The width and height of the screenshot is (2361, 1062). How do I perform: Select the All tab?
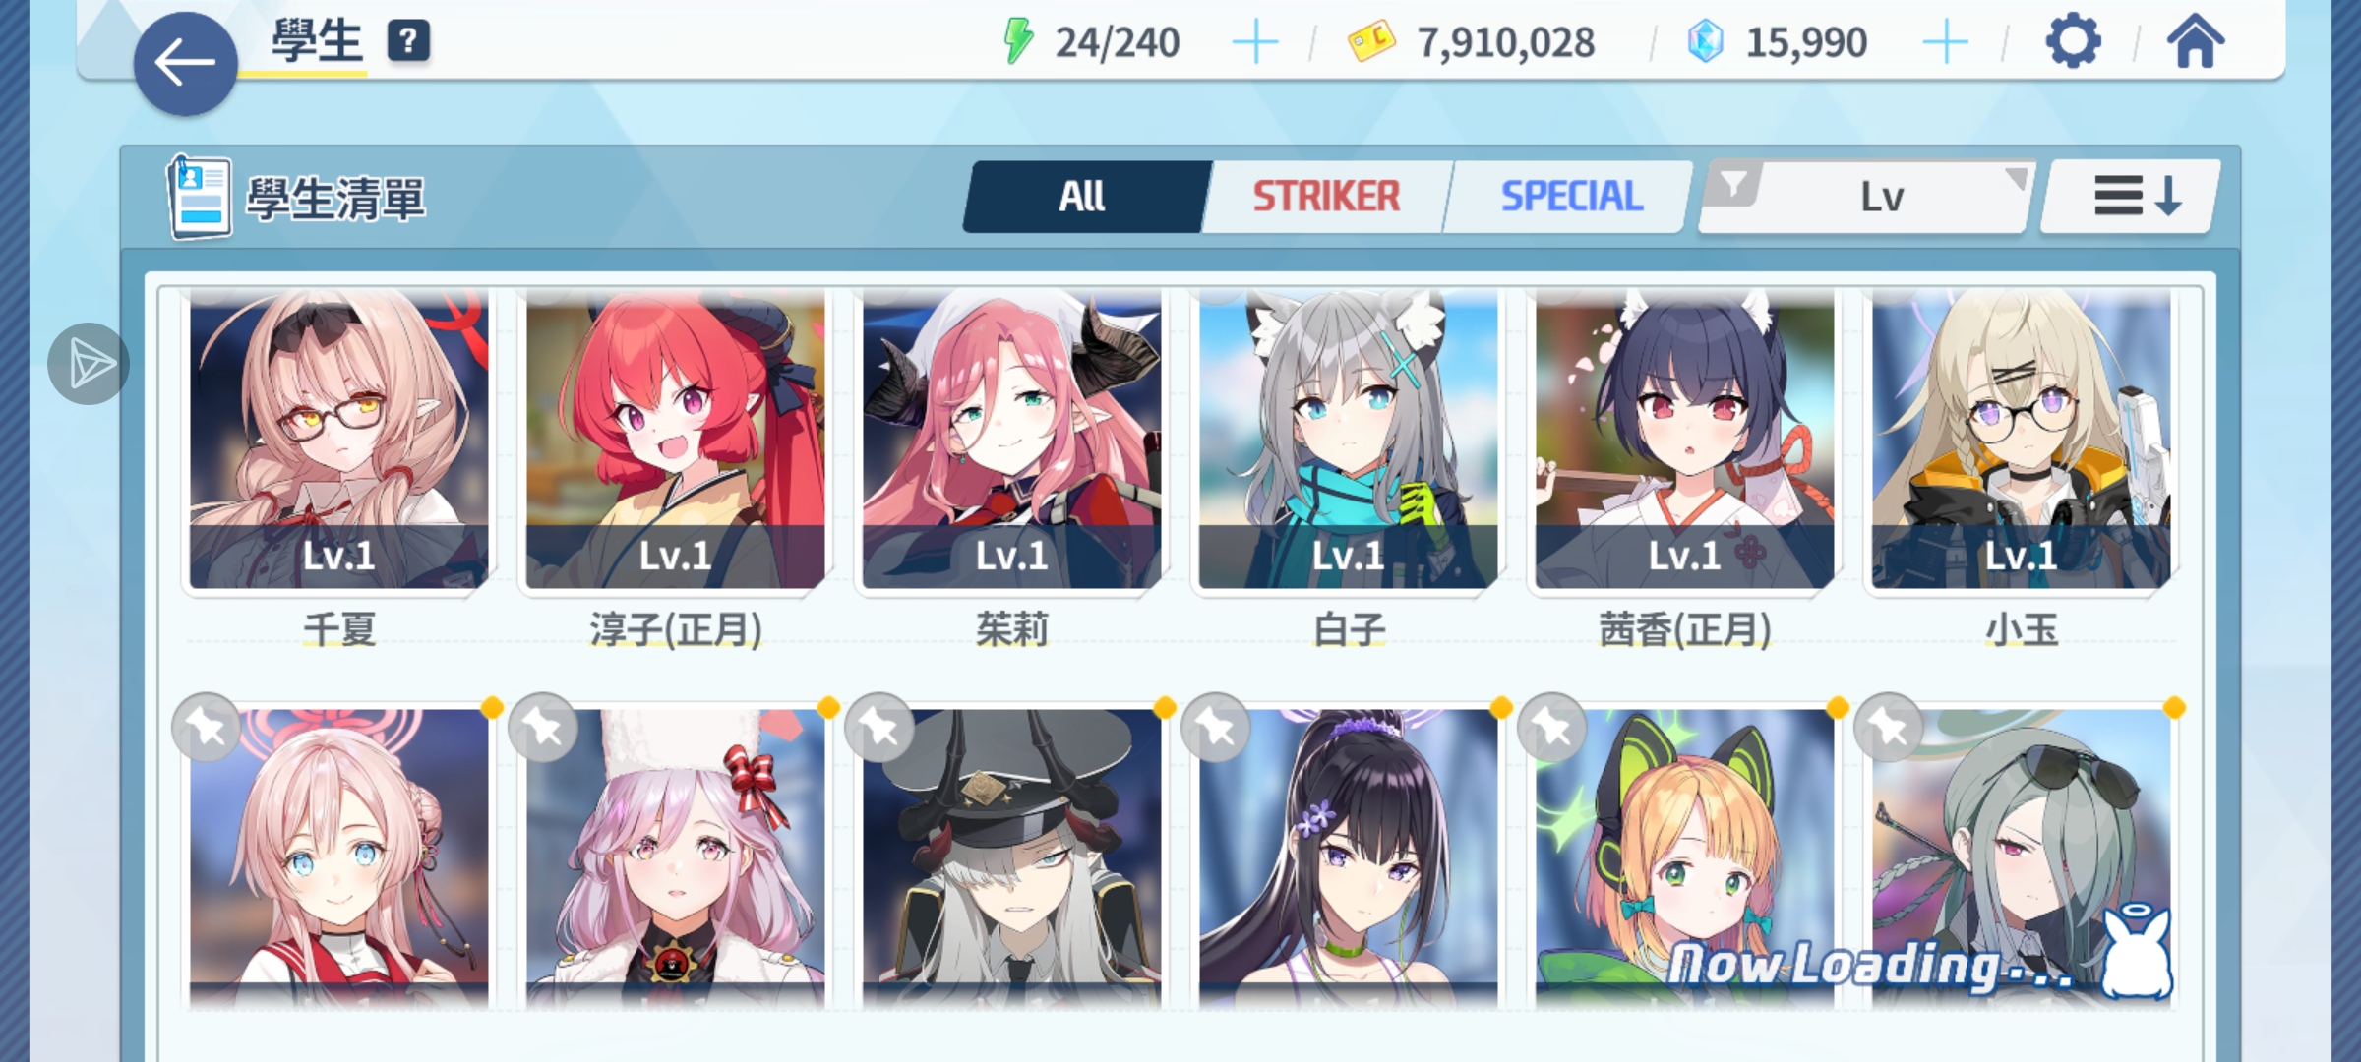(x=1083, y=197)
